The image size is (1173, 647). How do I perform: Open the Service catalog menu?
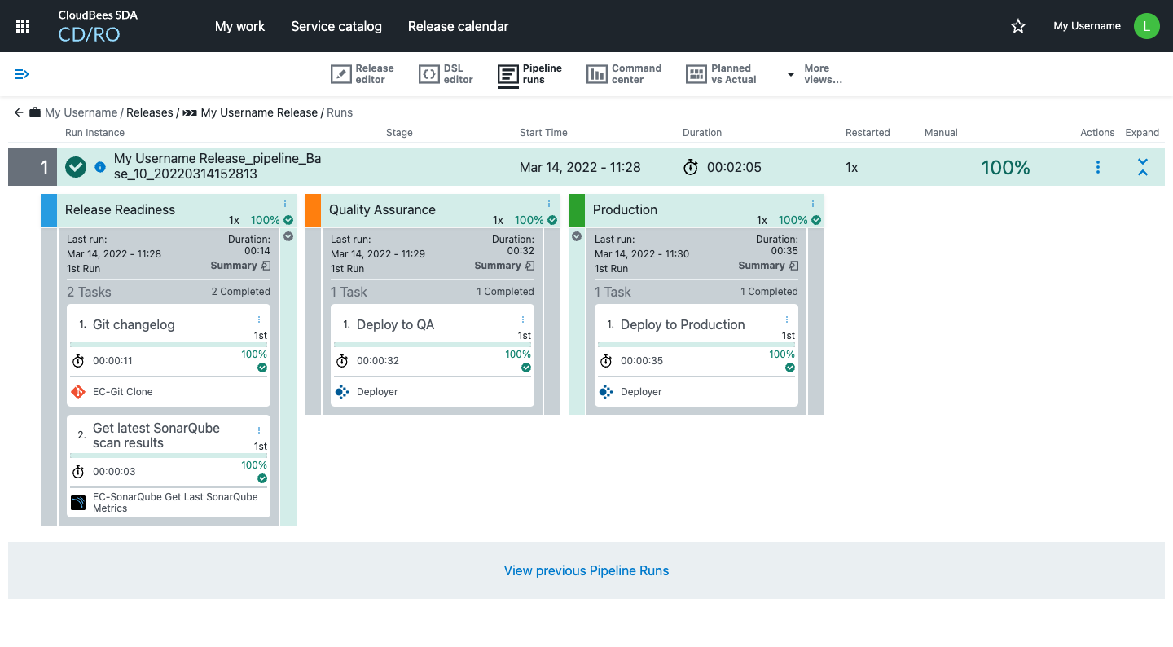point(336,26)
